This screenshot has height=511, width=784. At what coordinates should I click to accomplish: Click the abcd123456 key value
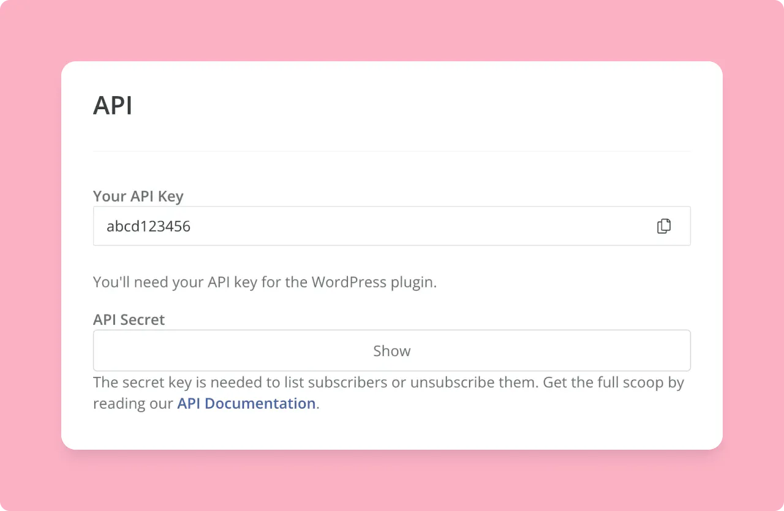pos(149,225)
